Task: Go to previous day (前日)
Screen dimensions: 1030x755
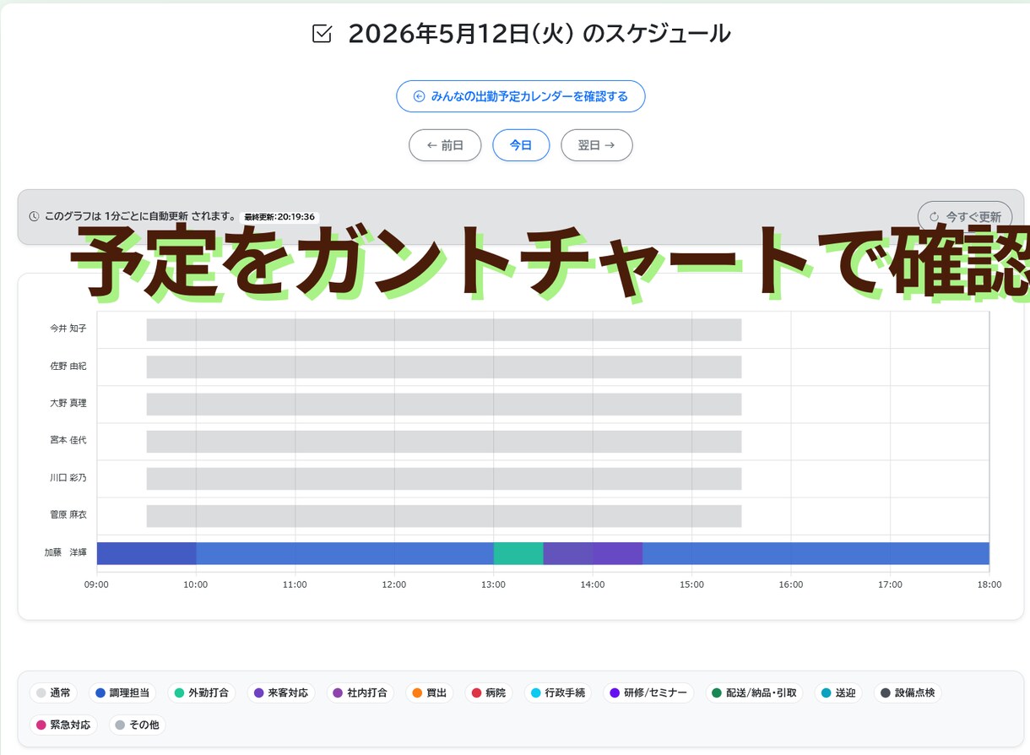Action: [445, 145]
